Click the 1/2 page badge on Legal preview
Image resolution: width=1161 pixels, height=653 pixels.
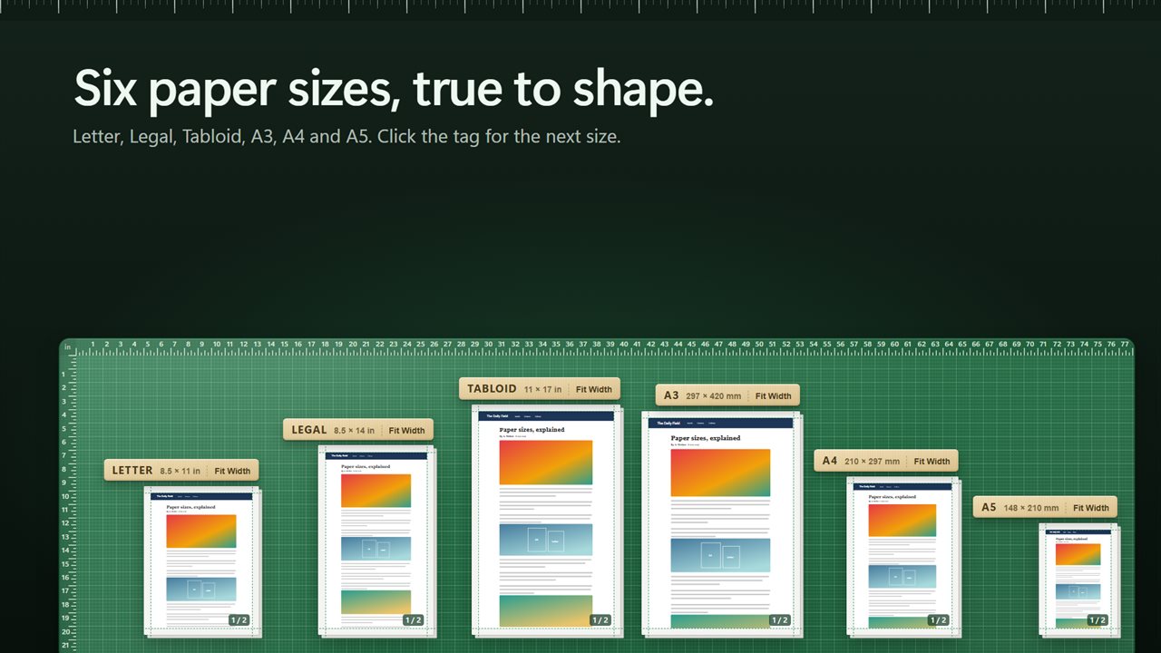(414, 620)
